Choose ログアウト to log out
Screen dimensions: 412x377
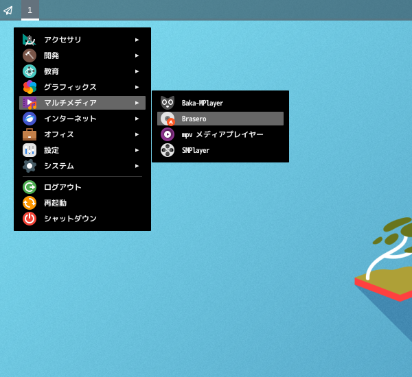click(x=62, y=187)
